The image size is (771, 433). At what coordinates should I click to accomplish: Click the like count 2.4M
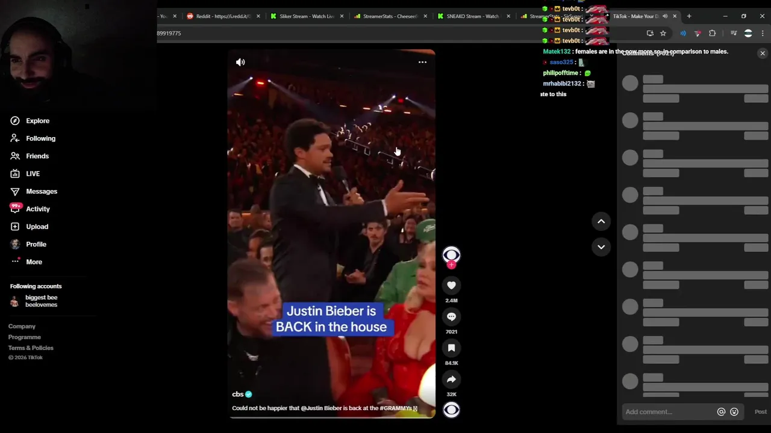coord(451,300)
